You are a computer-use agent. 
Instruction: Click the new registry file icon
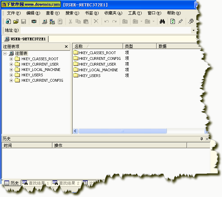click(8, 22)
